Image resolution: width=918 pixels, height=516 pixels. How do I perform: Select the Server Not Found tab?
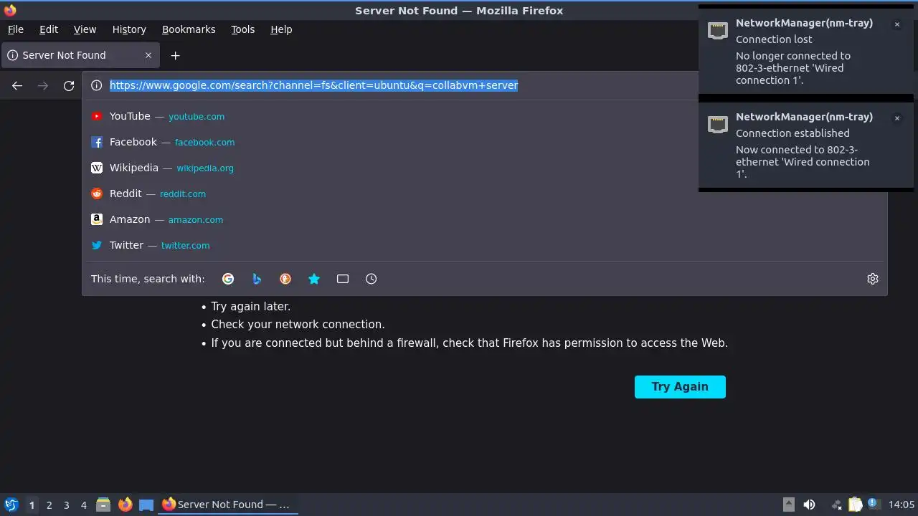(80, 55)
